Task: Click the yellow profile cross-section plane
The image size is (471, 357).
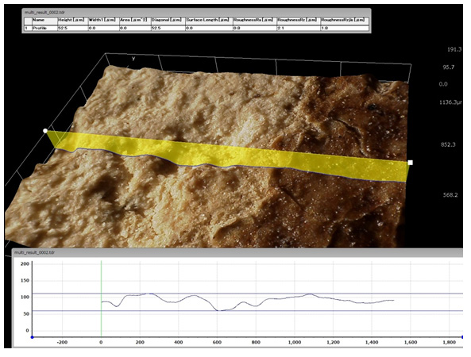Action: coord(228,155)
